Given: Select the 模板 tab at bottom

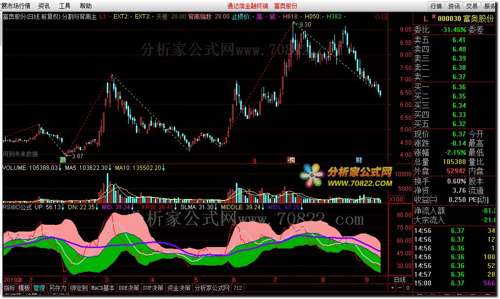Looking at the screenshot, I should 24,288.
